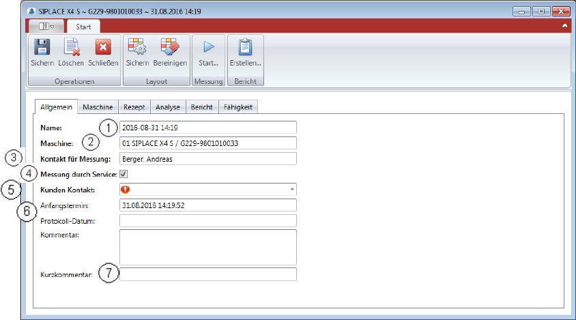Collapse the ribbon with the up arrow
The height and width of the screenshot is (320, 576).
(x=564, y=26)
